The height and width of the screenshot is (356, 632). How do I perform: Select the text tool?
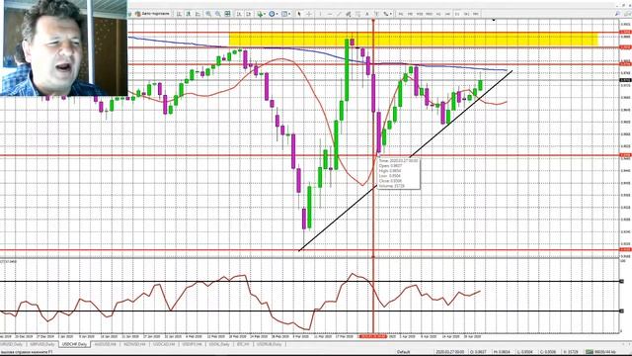[367, 14]
